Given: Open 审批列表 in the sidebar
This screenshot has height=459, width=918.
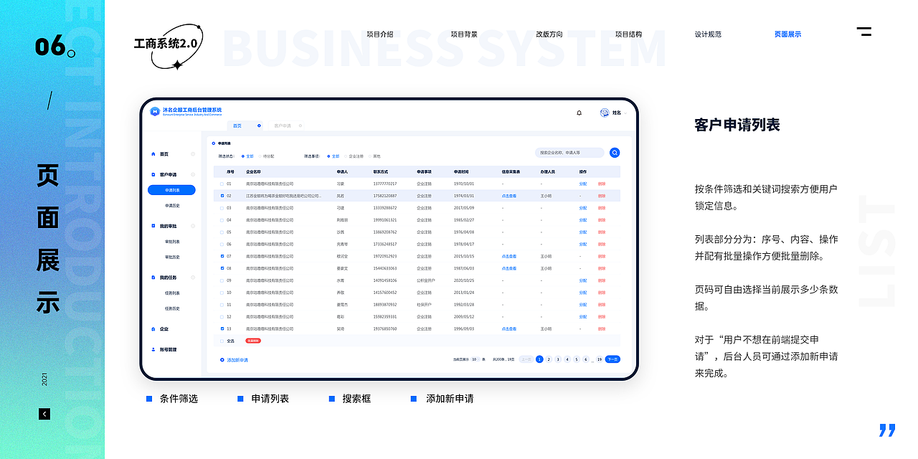Looking at the screenshot, I should pyautogui.click(x=172, y=242).
